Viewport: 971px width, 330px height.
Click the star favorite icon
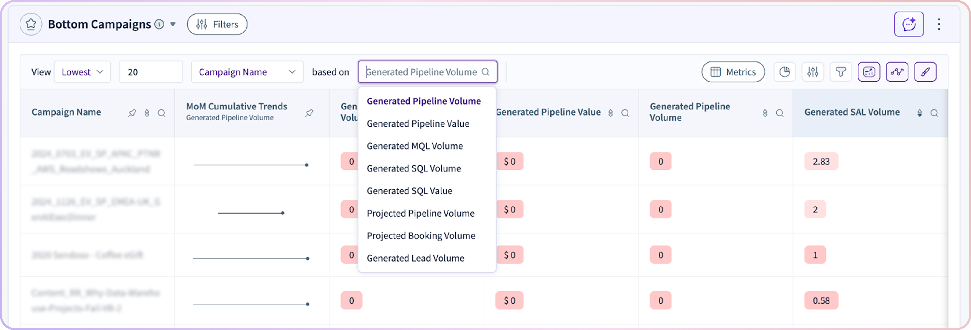tap(31, 24)
